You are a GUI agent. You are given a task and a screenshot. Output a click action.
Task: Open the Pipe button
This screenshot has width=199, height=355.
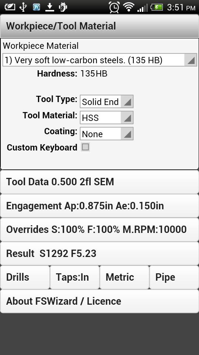174,277
